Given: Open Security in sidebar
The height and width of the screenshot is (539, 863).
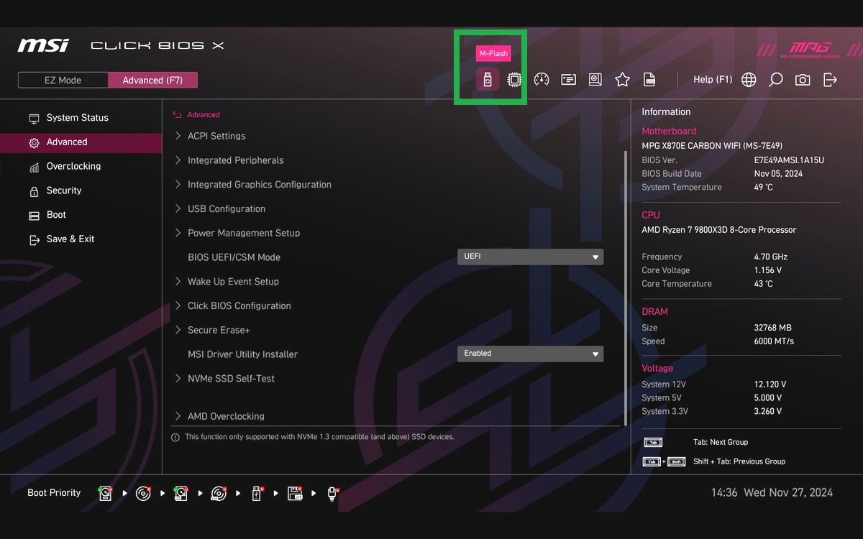Looking at the screenshot, I should [81, 190].
